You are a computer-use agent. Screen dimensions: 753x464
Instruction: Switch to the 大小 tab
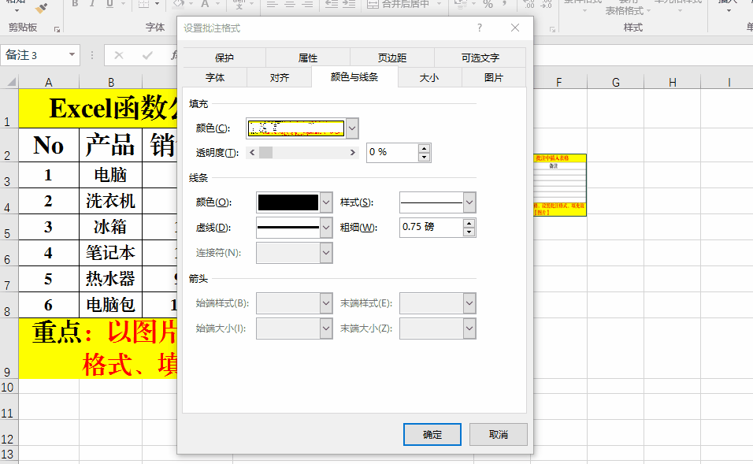pos(429,77)
